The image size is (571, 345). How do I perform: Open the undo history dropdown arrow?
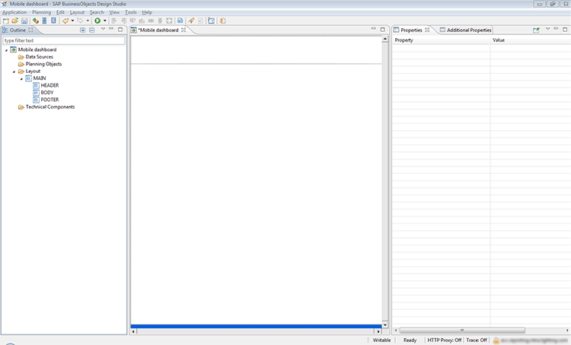(x=72, y=21)
